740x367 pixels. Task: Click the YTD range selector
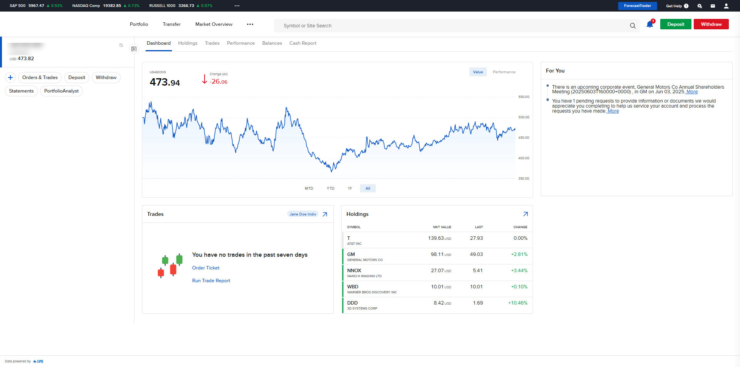[x=330, y=188]
